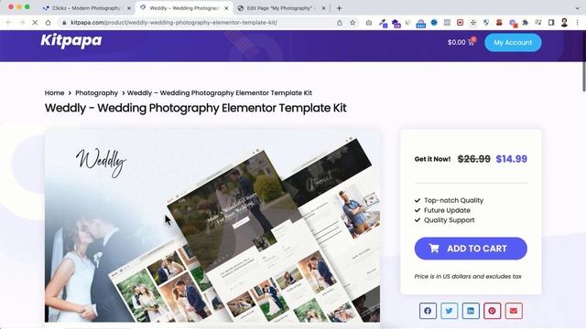Open Photography breadcrumb category
The image size is (586, 329).
tap(96, 93)
